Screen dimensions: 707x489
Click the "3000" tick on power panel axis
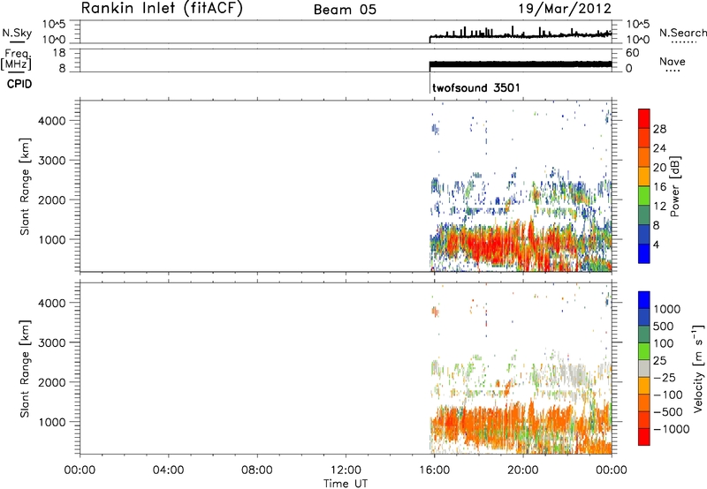click(x=52, y=161)
